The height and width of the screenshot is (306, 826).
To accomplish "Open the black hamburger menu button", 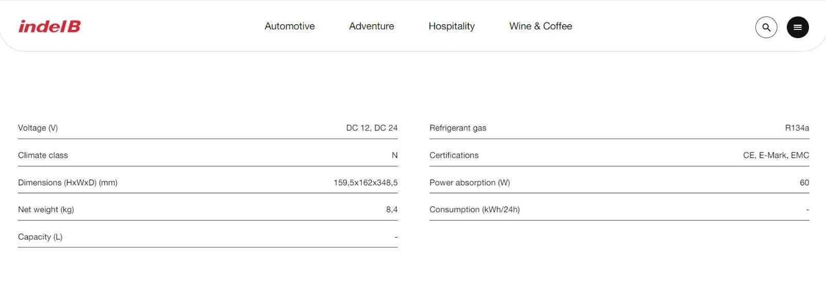I will (x=798, y=27).
